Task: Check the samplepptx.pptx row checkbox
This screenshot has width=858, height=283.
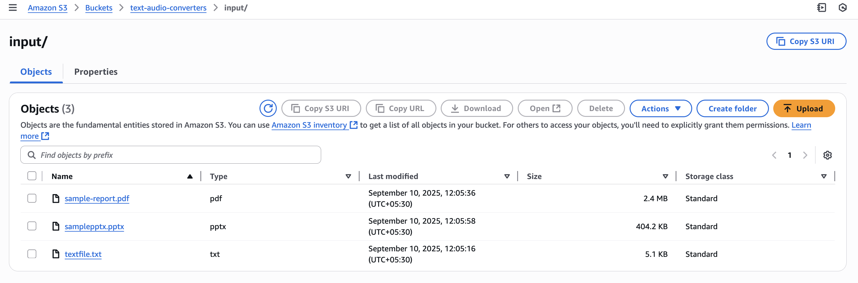Action: click(x=32, y=226)
